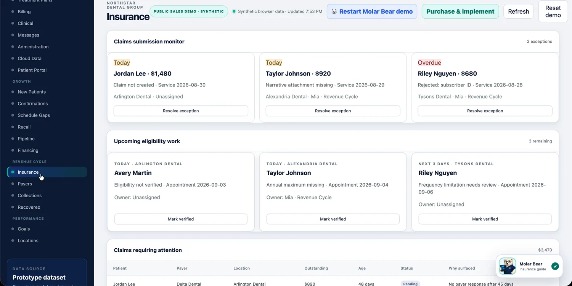
Task: Click Restart Molar Bear demo button
Action: point(372,11)
